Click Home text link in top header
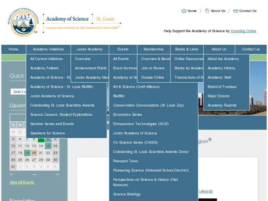The width and height of the screenshot is (268, 201). tap(192, 11)
